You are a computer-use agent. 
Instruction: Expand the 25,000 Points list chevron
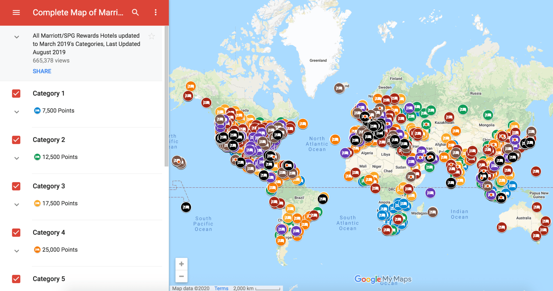[x=17, y=251]
